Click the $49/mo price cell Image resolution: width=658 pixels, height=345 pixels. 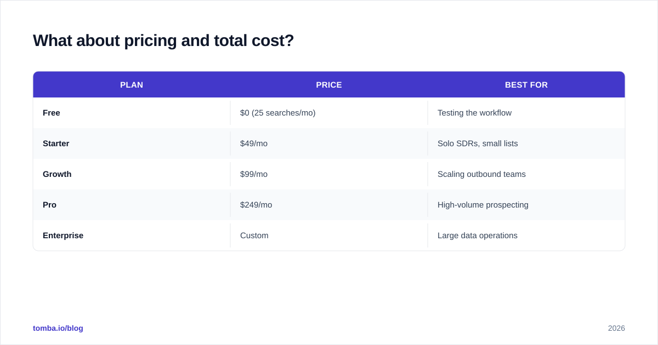click(329, 143)
